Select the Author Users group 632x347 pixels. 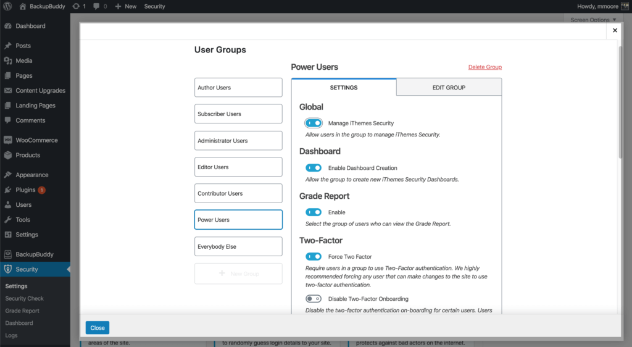238,88
